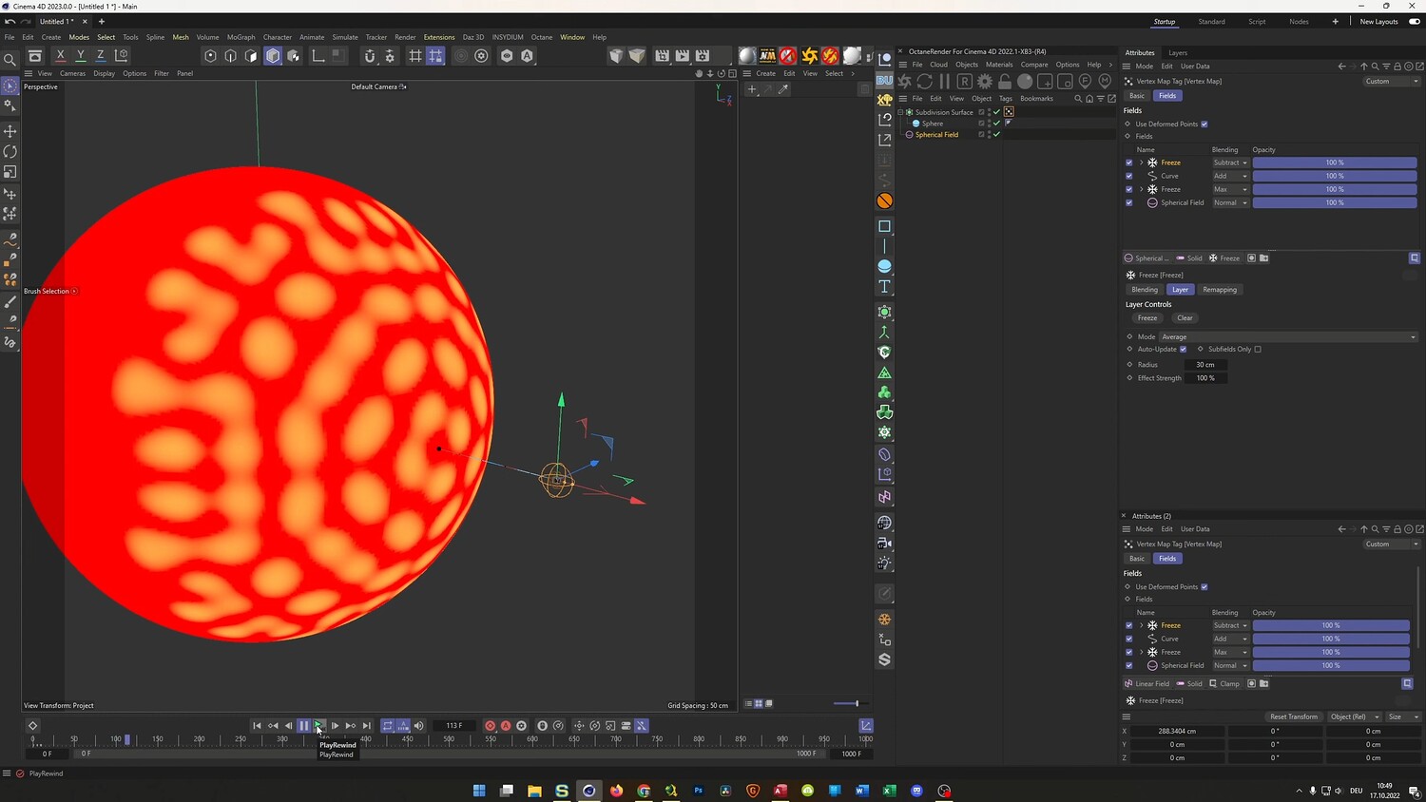Open the Mode dropdown showing Average
The width and height of the screenshot is (1426, 802).
click(1288, 337)
